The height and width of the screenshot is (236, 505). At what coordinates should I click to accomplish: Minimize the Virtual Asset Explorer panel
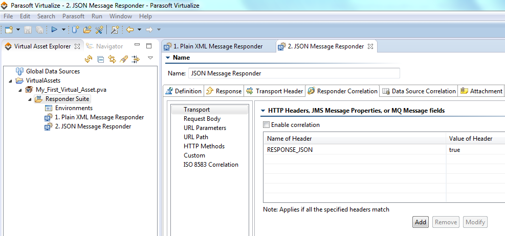pos(137,45)
